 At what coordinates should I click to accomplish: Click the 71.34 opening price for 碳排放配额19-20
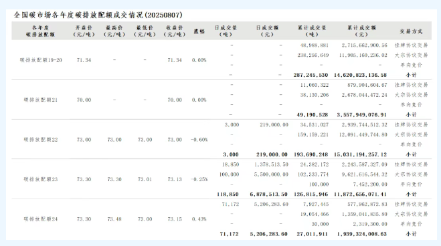click(x=84, y=60)
